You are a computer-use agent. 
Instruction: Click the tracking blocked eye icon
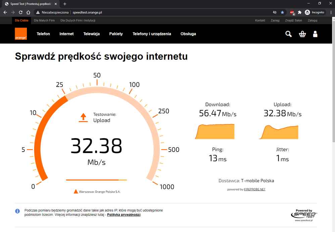pos(275,12)
